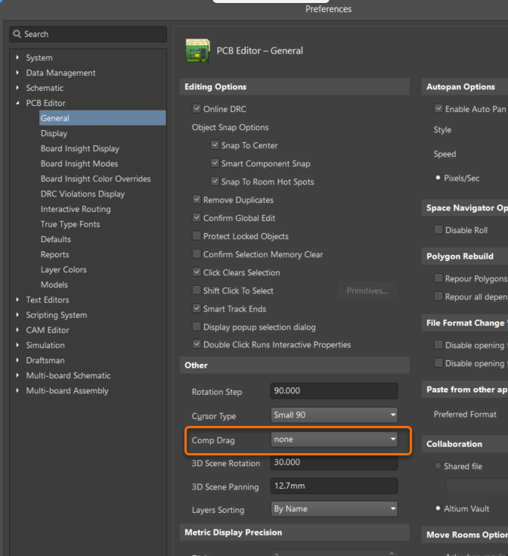Screen dimensions: 508x556
Task: Select the Pixels/Sec radio button
Action: (x=438, y=178)
